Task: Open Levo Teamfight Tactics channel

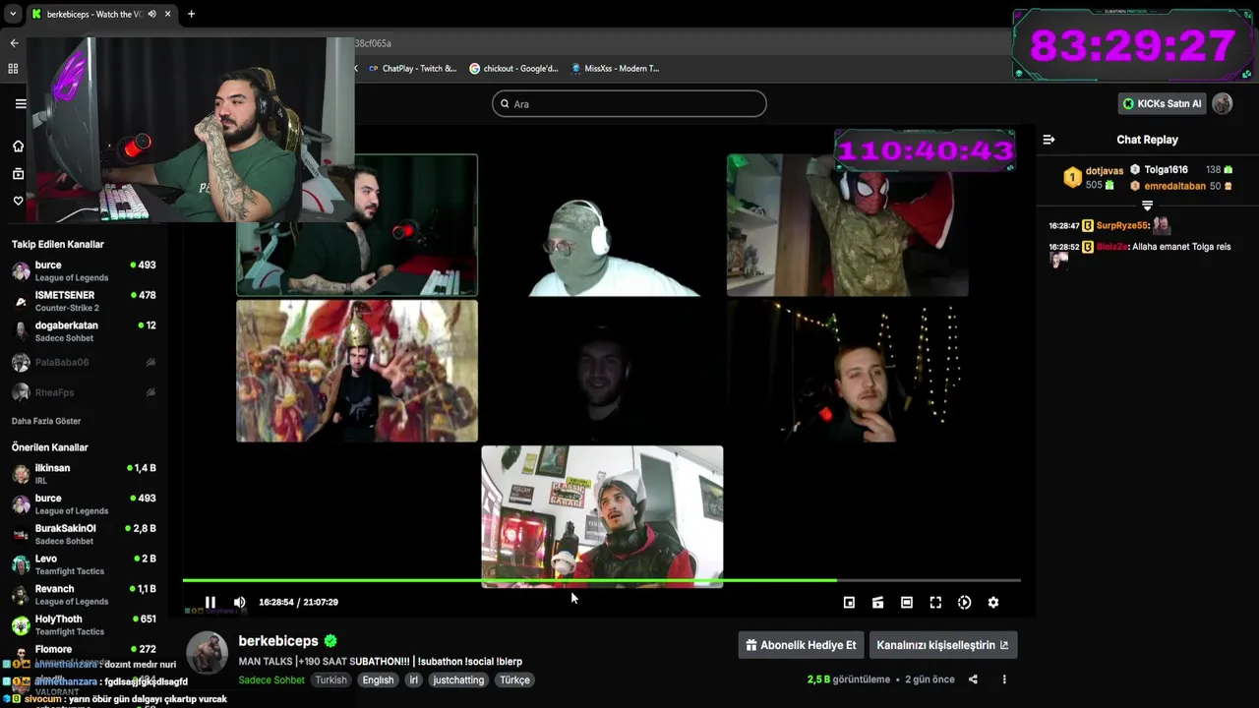Action: coord(84,564)
